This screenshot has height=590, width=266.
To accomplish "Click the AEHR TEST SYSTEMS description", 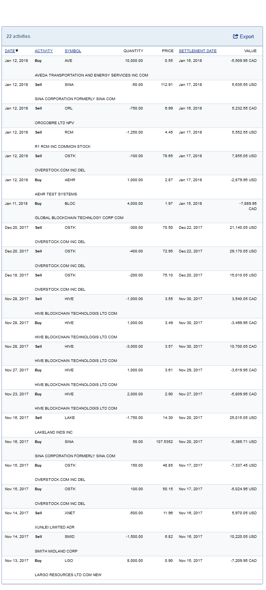I will pyautogui.click(x=56, y=194).
